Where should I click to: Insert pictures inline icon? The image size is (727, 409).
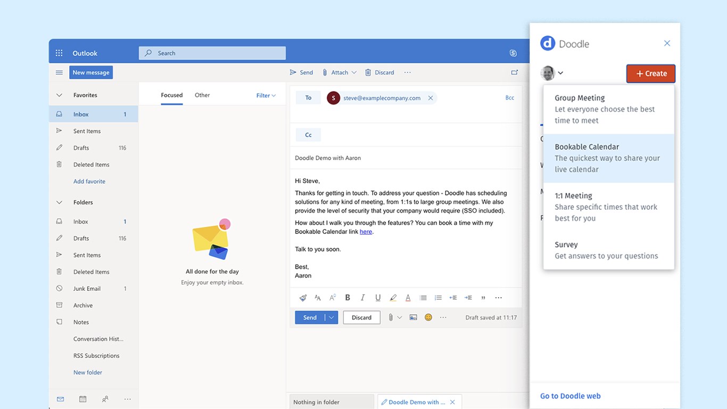413,317
